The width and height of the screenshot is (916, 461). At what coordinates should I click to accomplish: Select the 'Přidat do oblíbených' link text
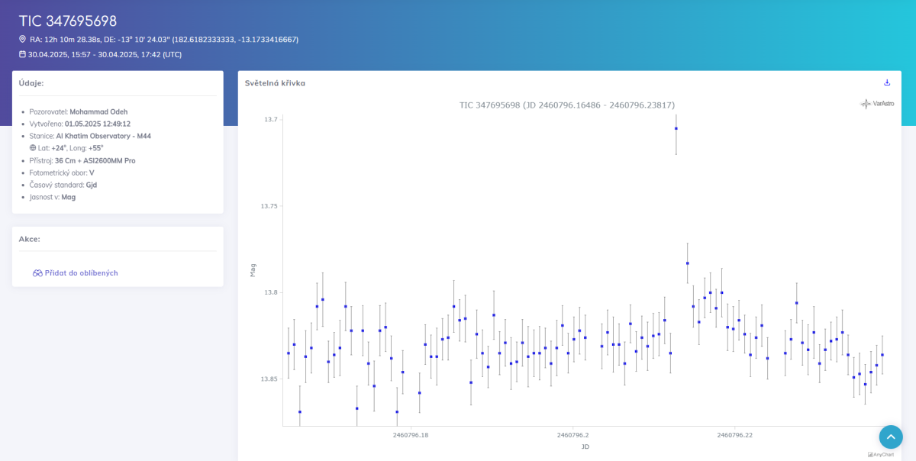[x=81, y=273]
